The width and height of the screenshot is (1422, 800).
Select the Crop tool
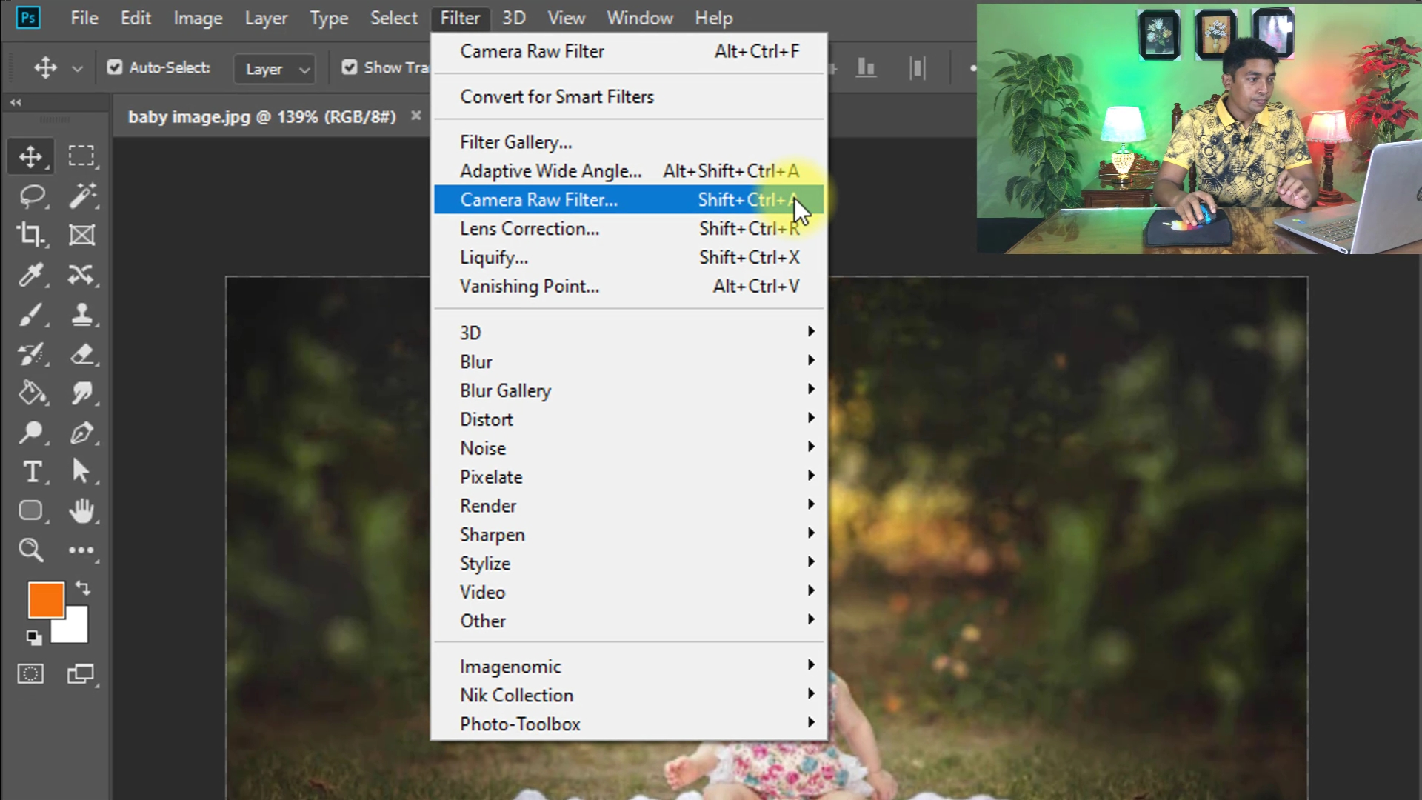click(31, 235)
